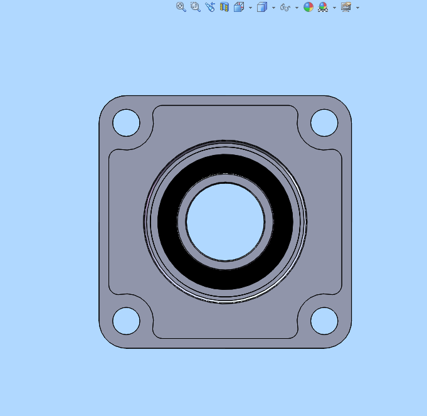Click the Apply Scene icon

click(x=323, y=7)
